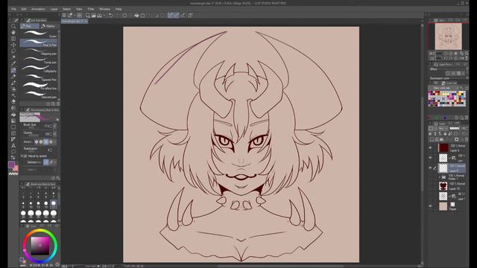Select the Move hand tool
The height and width of the screenshot is (268, 477).
pyautogui.click(x=13, y=33)
